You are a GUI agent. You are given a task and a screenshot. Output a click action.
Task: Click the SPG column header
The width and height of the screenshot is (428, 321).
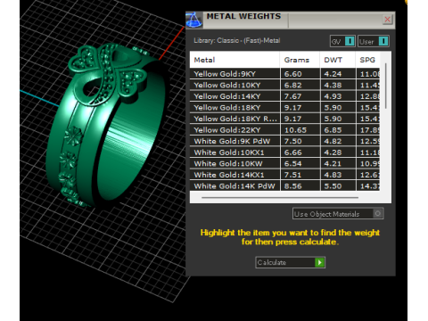[367, 60]
